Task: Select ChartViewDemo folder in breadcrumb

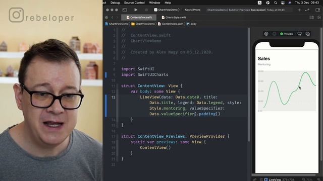Action: coord(143,24)
